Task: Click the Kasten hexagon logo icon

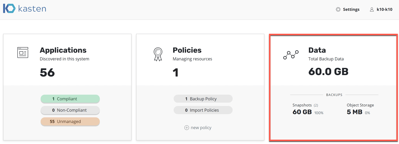Action: coord(9,9)
